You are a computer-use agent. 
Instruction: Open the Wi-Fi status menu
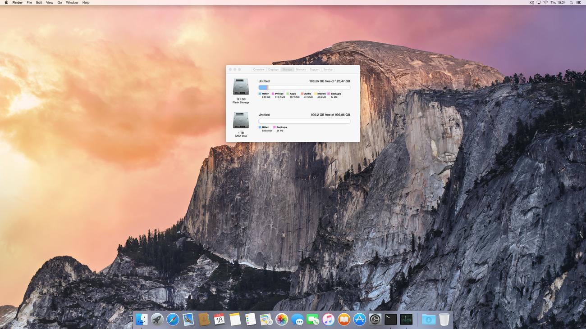pyautogui.click(x=545, y=3)
